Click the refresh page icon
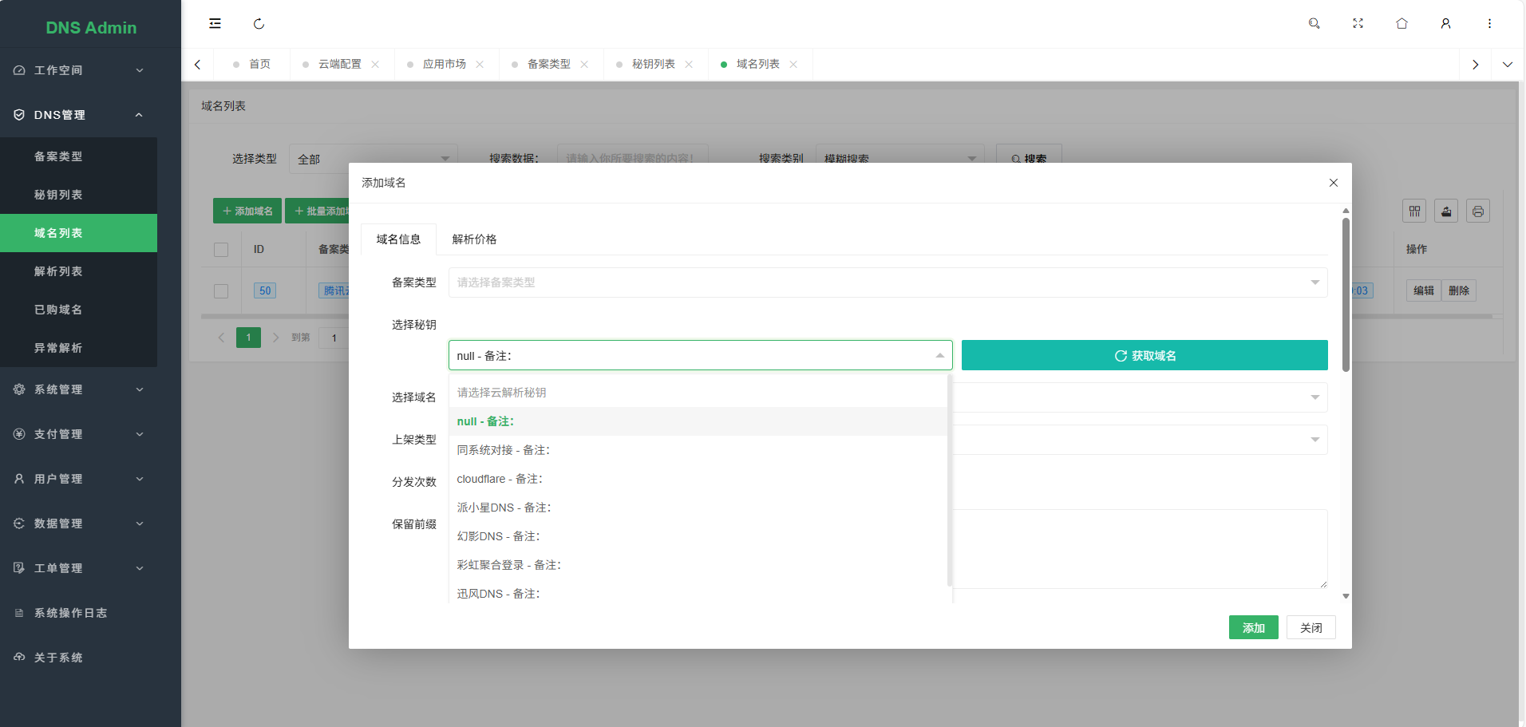This screenshot has height=727, width=1526. click(x=259, y=24)
